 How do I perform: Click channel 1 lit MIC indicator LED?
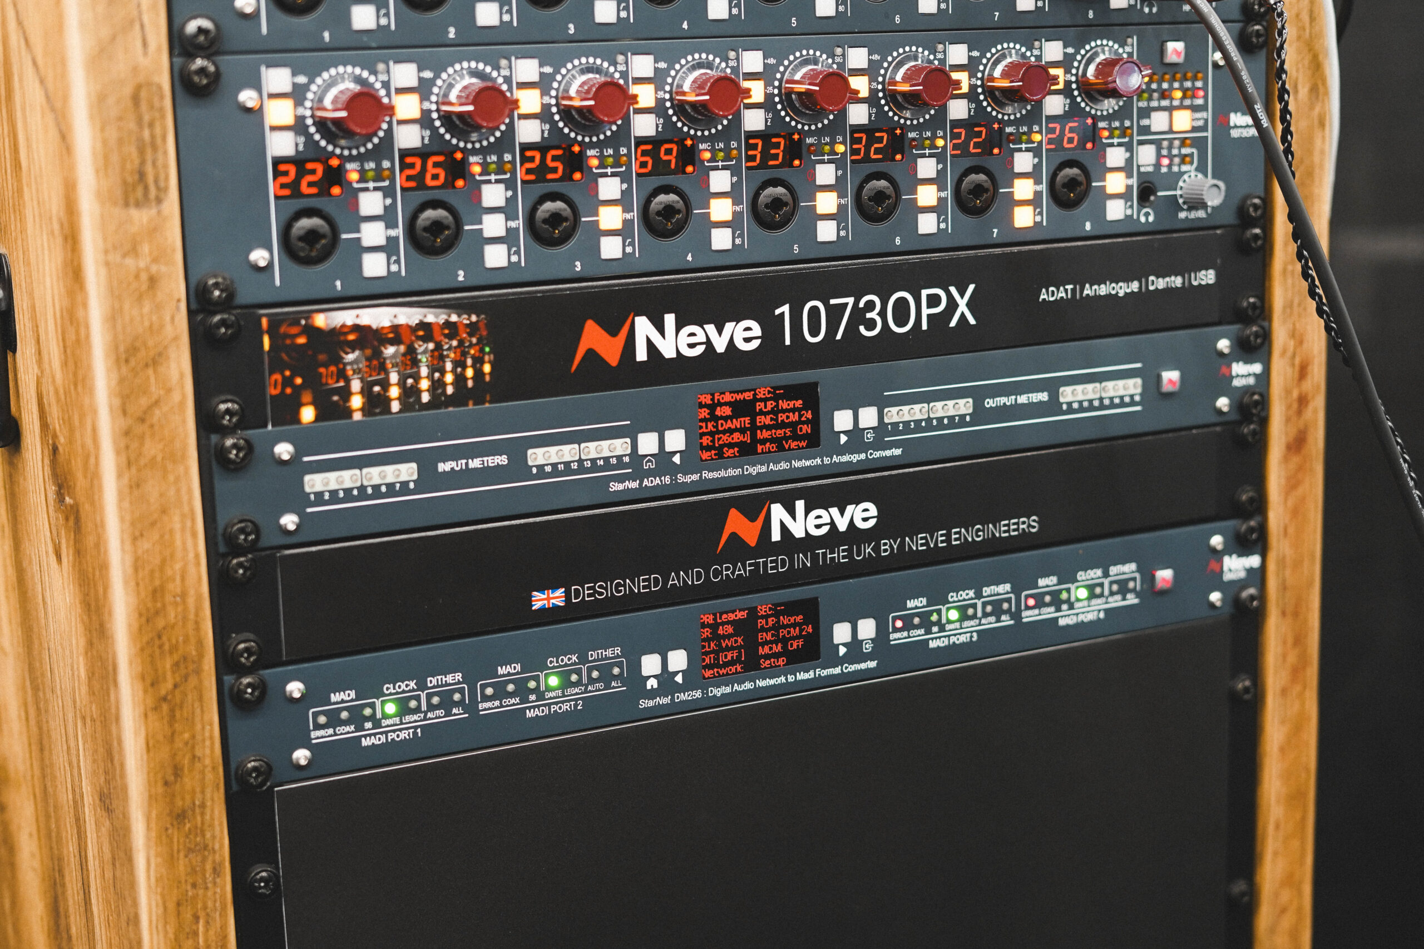pyautogui.click(x=353, y=176)
